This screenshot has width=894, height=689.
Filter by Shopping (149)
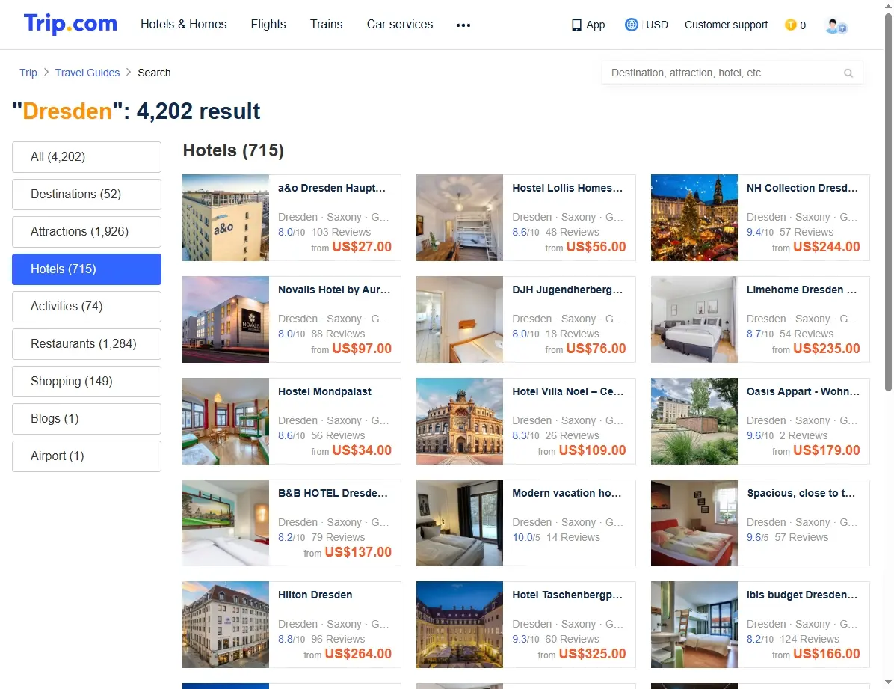point(87,382)
